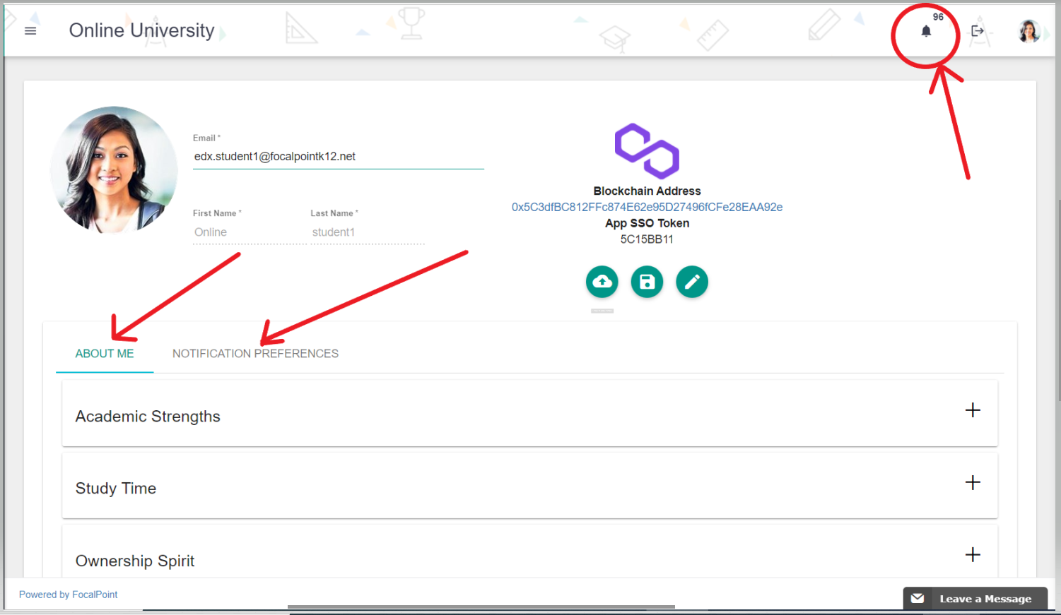Screen dimensions: 1061x615
Task: Click the logout icon in header
Action: point(978,31)
